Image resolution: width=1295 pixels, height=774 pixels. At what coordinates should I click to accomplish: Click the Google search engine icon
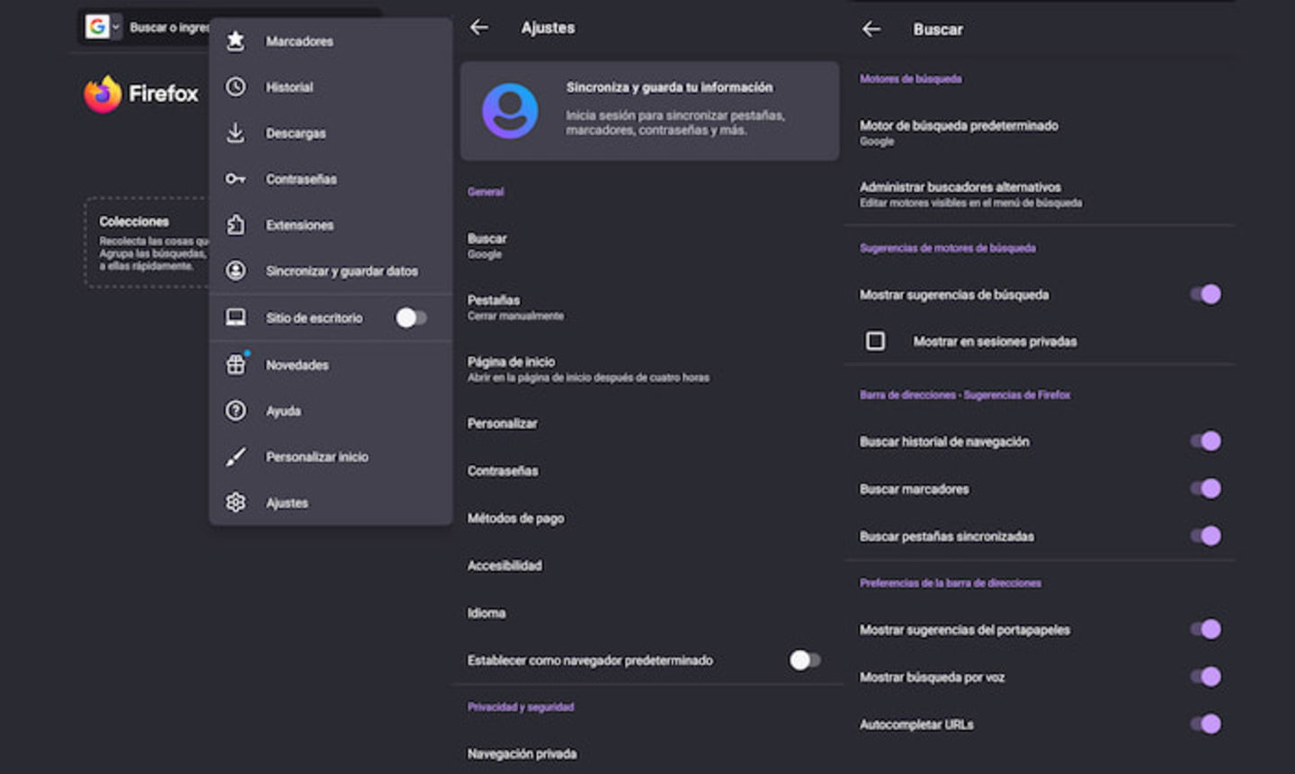click(97, 27)
